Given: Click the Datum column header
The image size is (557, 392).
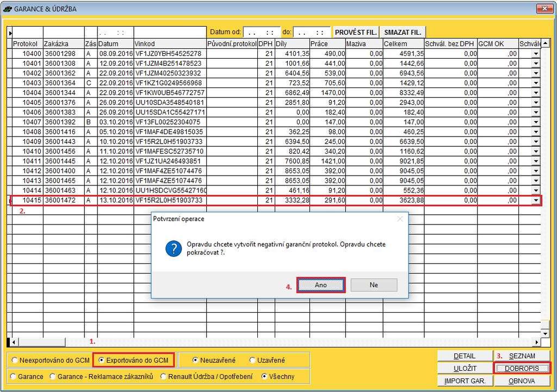Looking at the screenshot, I should click(115, 43).
